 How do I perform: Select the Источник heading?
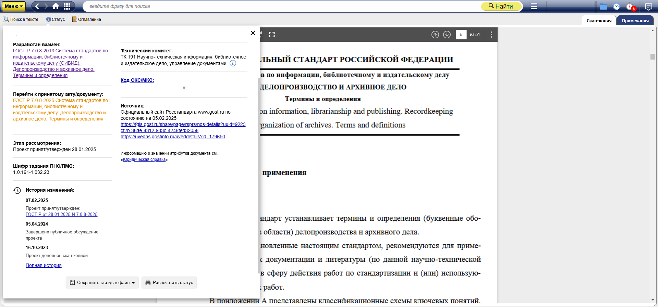point(133,106)
